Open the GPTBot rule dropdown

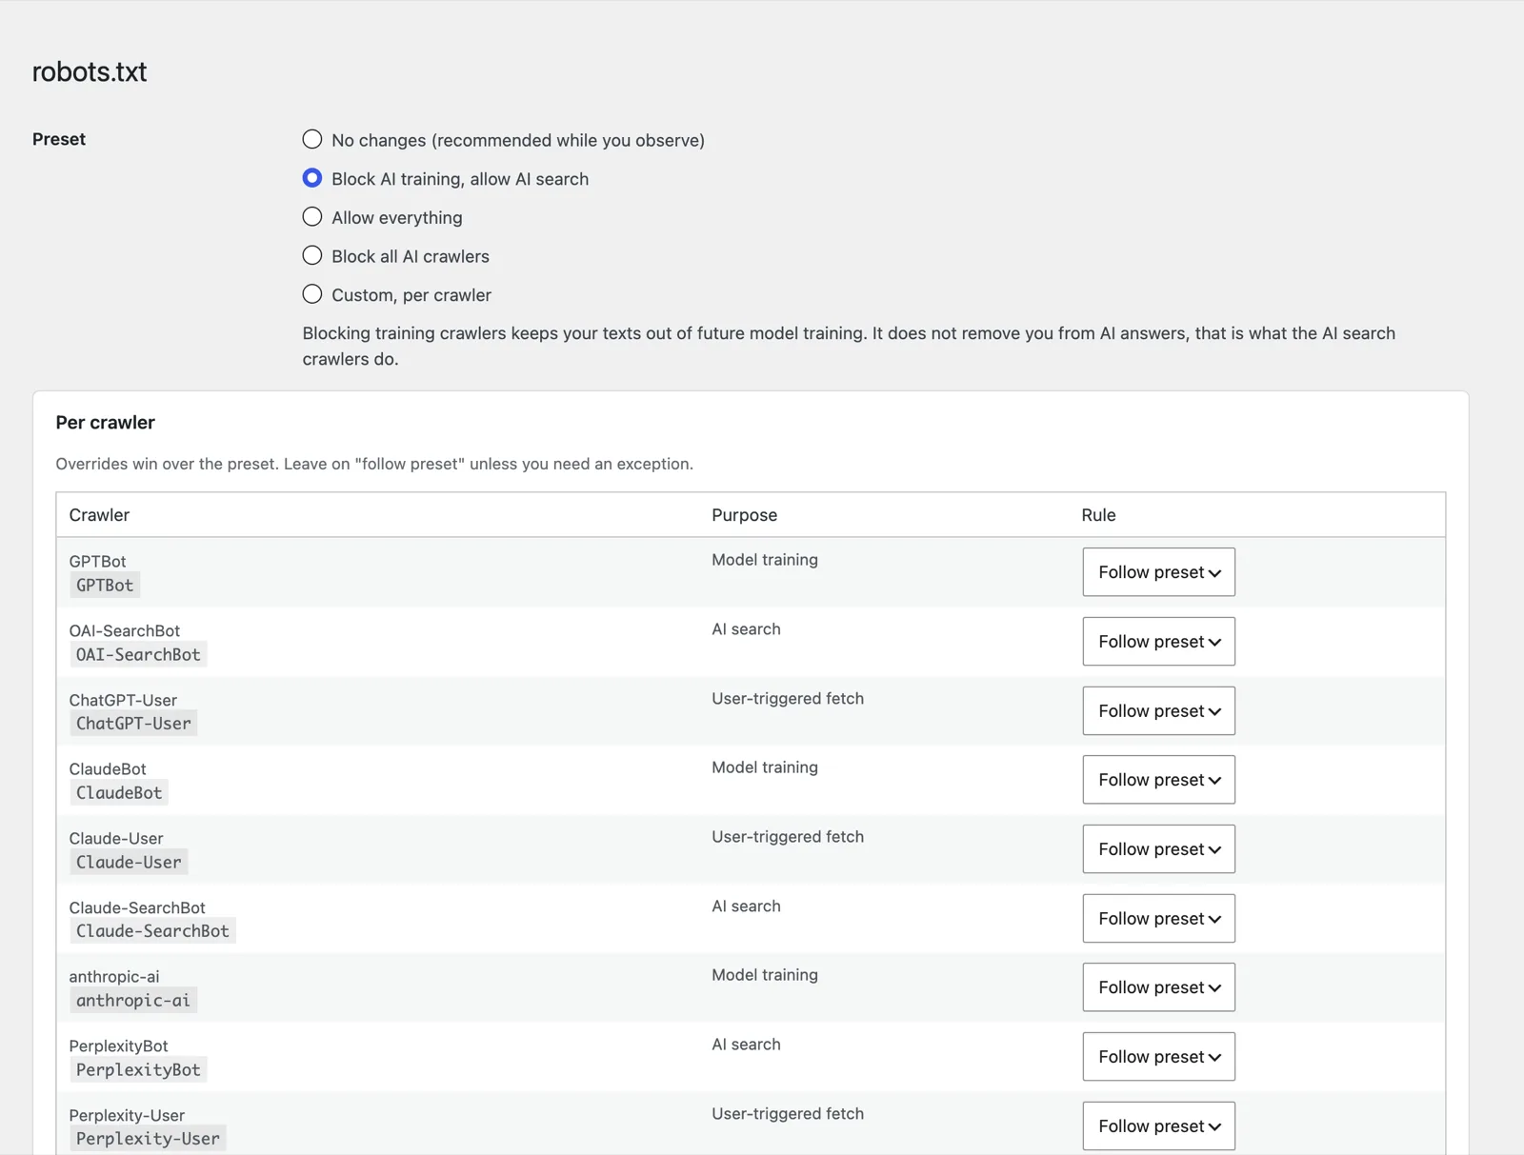(1158, 572)
